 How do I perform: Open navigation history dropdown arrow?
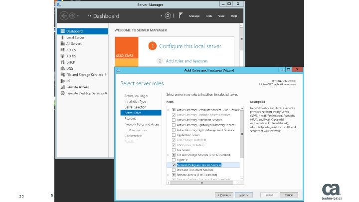[78, 16]
